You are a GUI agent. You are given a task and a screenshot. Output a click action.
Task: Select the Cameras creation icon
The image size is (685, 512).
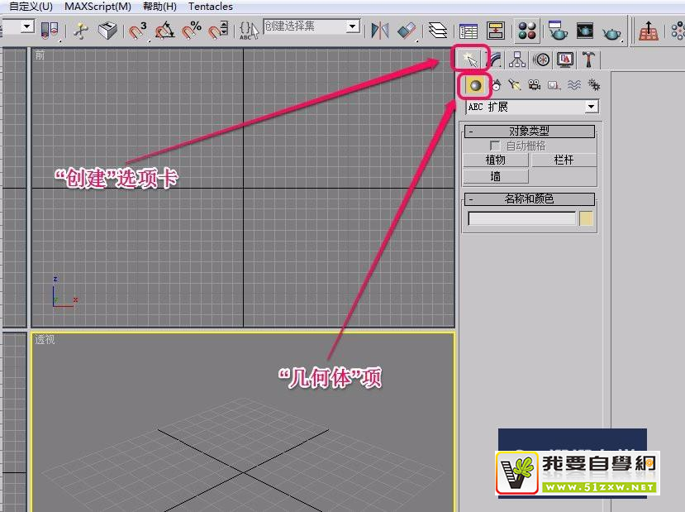[x=535, y=84]
